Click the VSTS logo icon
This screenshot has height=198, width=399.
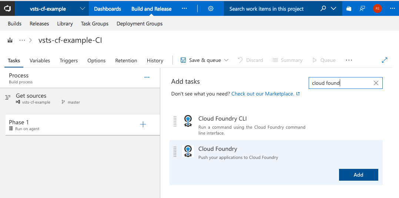coord(7,8)
